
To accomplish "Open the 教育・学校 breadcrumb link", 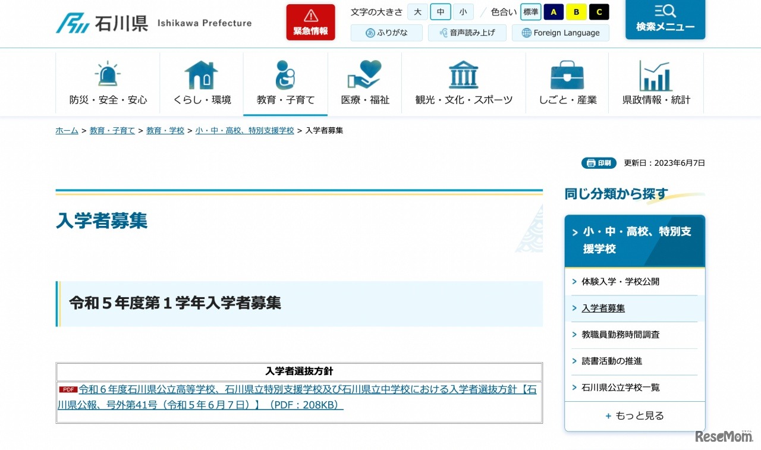I will pyautogui.click(x=165, y=130).
